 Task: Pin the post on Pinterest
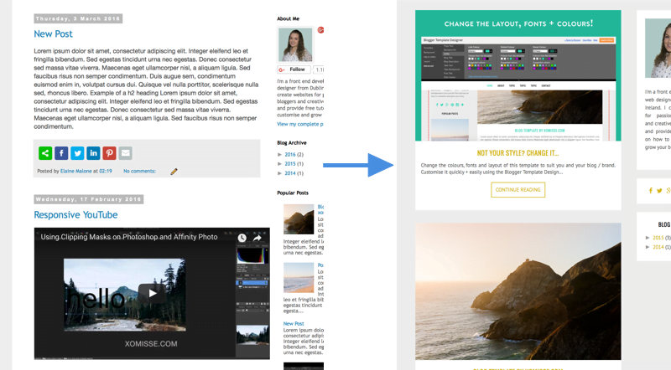pyautogui.click(x=109, y=153)
